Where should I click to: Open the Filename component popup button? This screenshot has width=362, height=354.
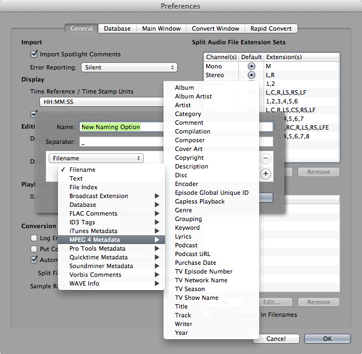[96, 158]
